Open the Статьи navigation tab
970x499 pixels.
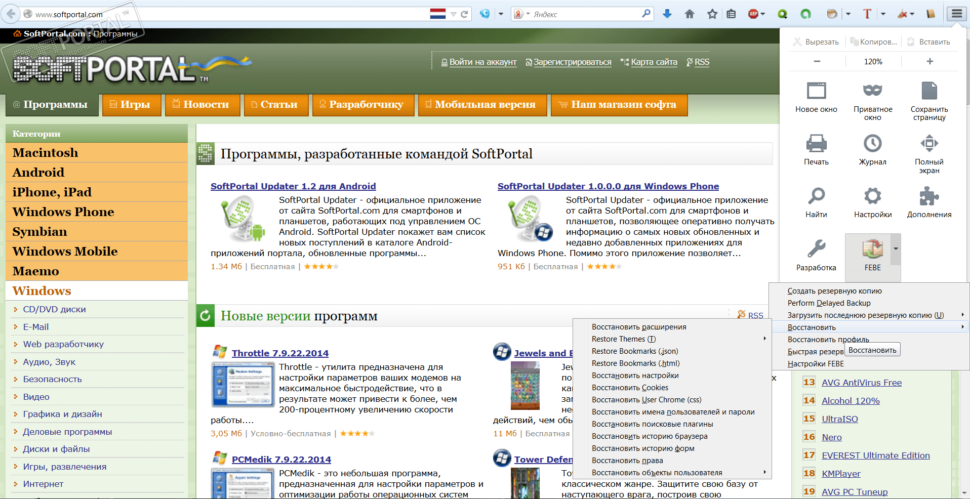(x=276, y=105)
